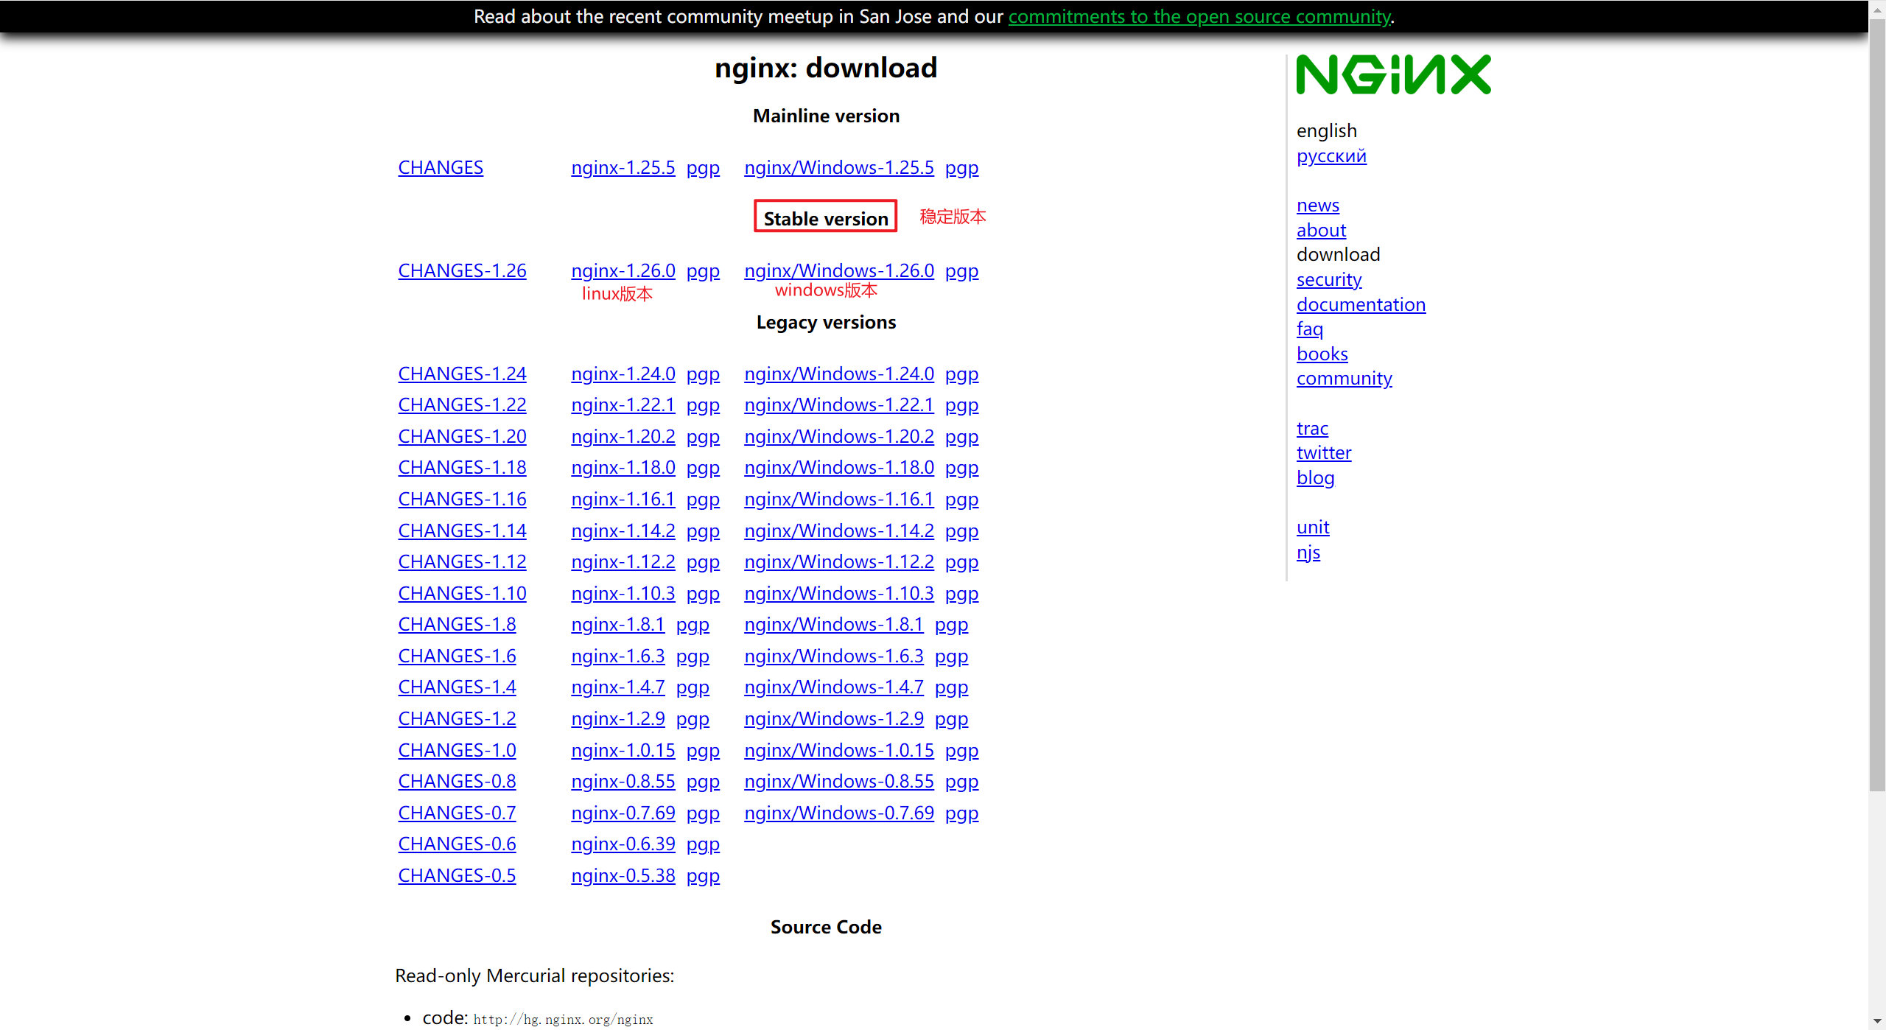Go to the news page
This screenshot has height=1030, width=1886.
[x=1318, y=205]
